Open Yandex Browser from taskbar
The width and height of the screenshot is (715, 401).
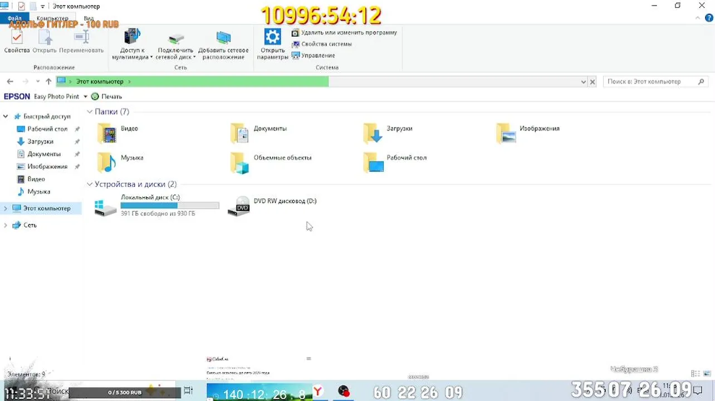click(318, 392)
